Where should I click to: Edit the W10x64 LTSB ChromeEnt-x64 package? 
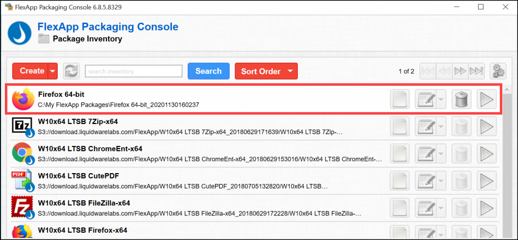point(425,154)
